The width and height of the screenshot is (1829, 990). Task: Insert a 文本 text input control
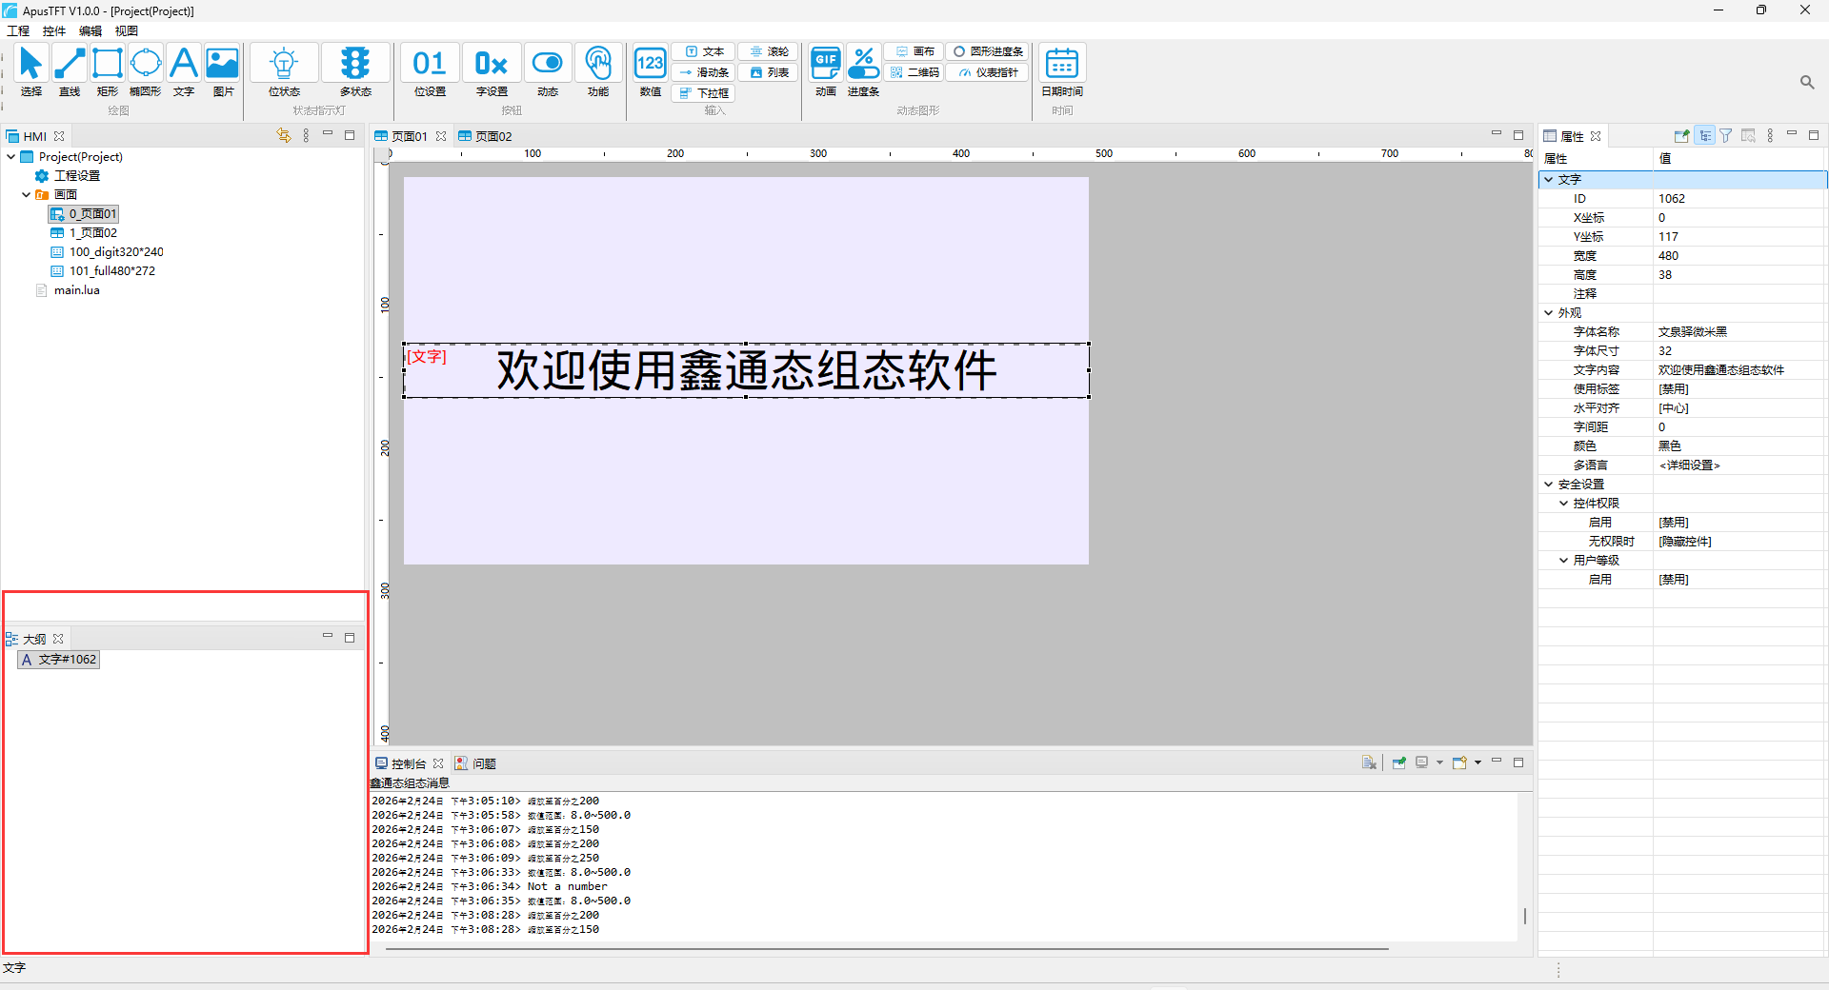[705, 51]
